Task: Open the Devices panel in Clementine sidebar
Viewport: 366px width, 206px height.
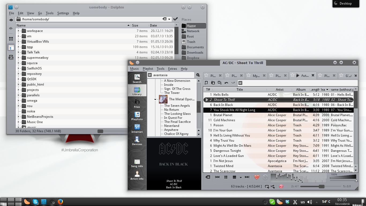Action: point(137,141)
